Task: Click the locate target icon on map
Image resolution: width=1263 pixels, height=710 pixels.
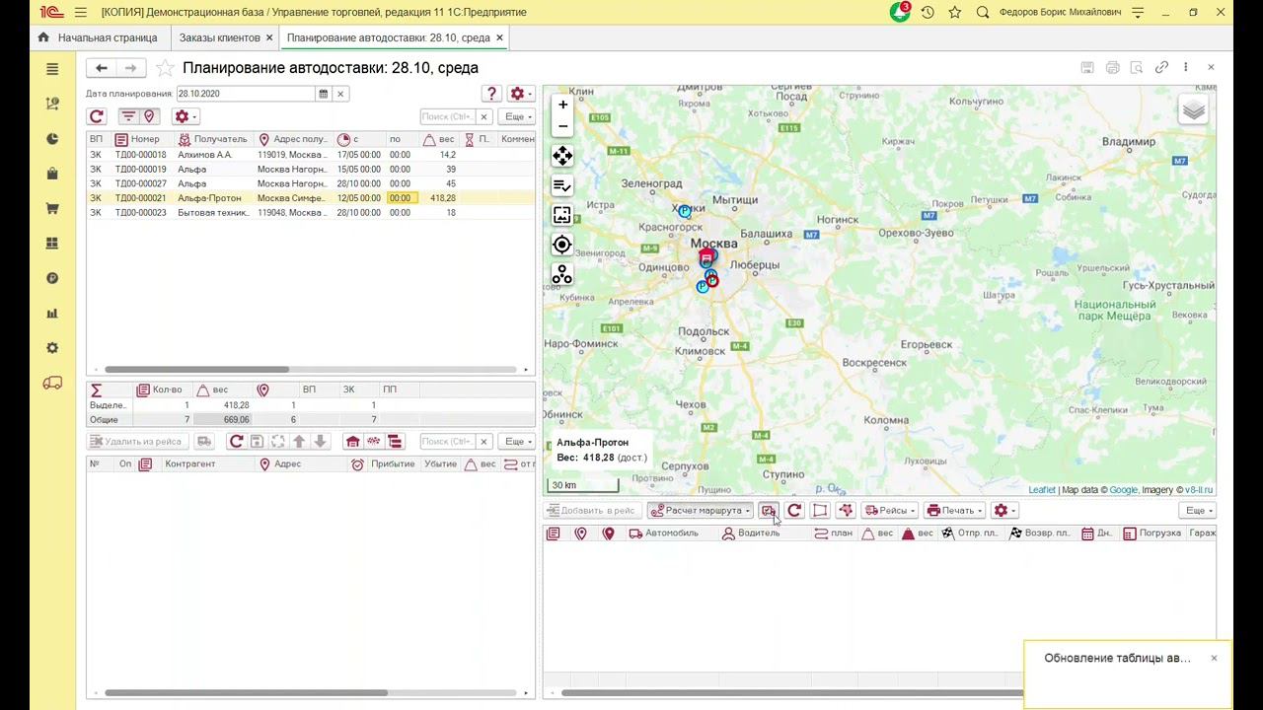Action: [x=562, y=245]
